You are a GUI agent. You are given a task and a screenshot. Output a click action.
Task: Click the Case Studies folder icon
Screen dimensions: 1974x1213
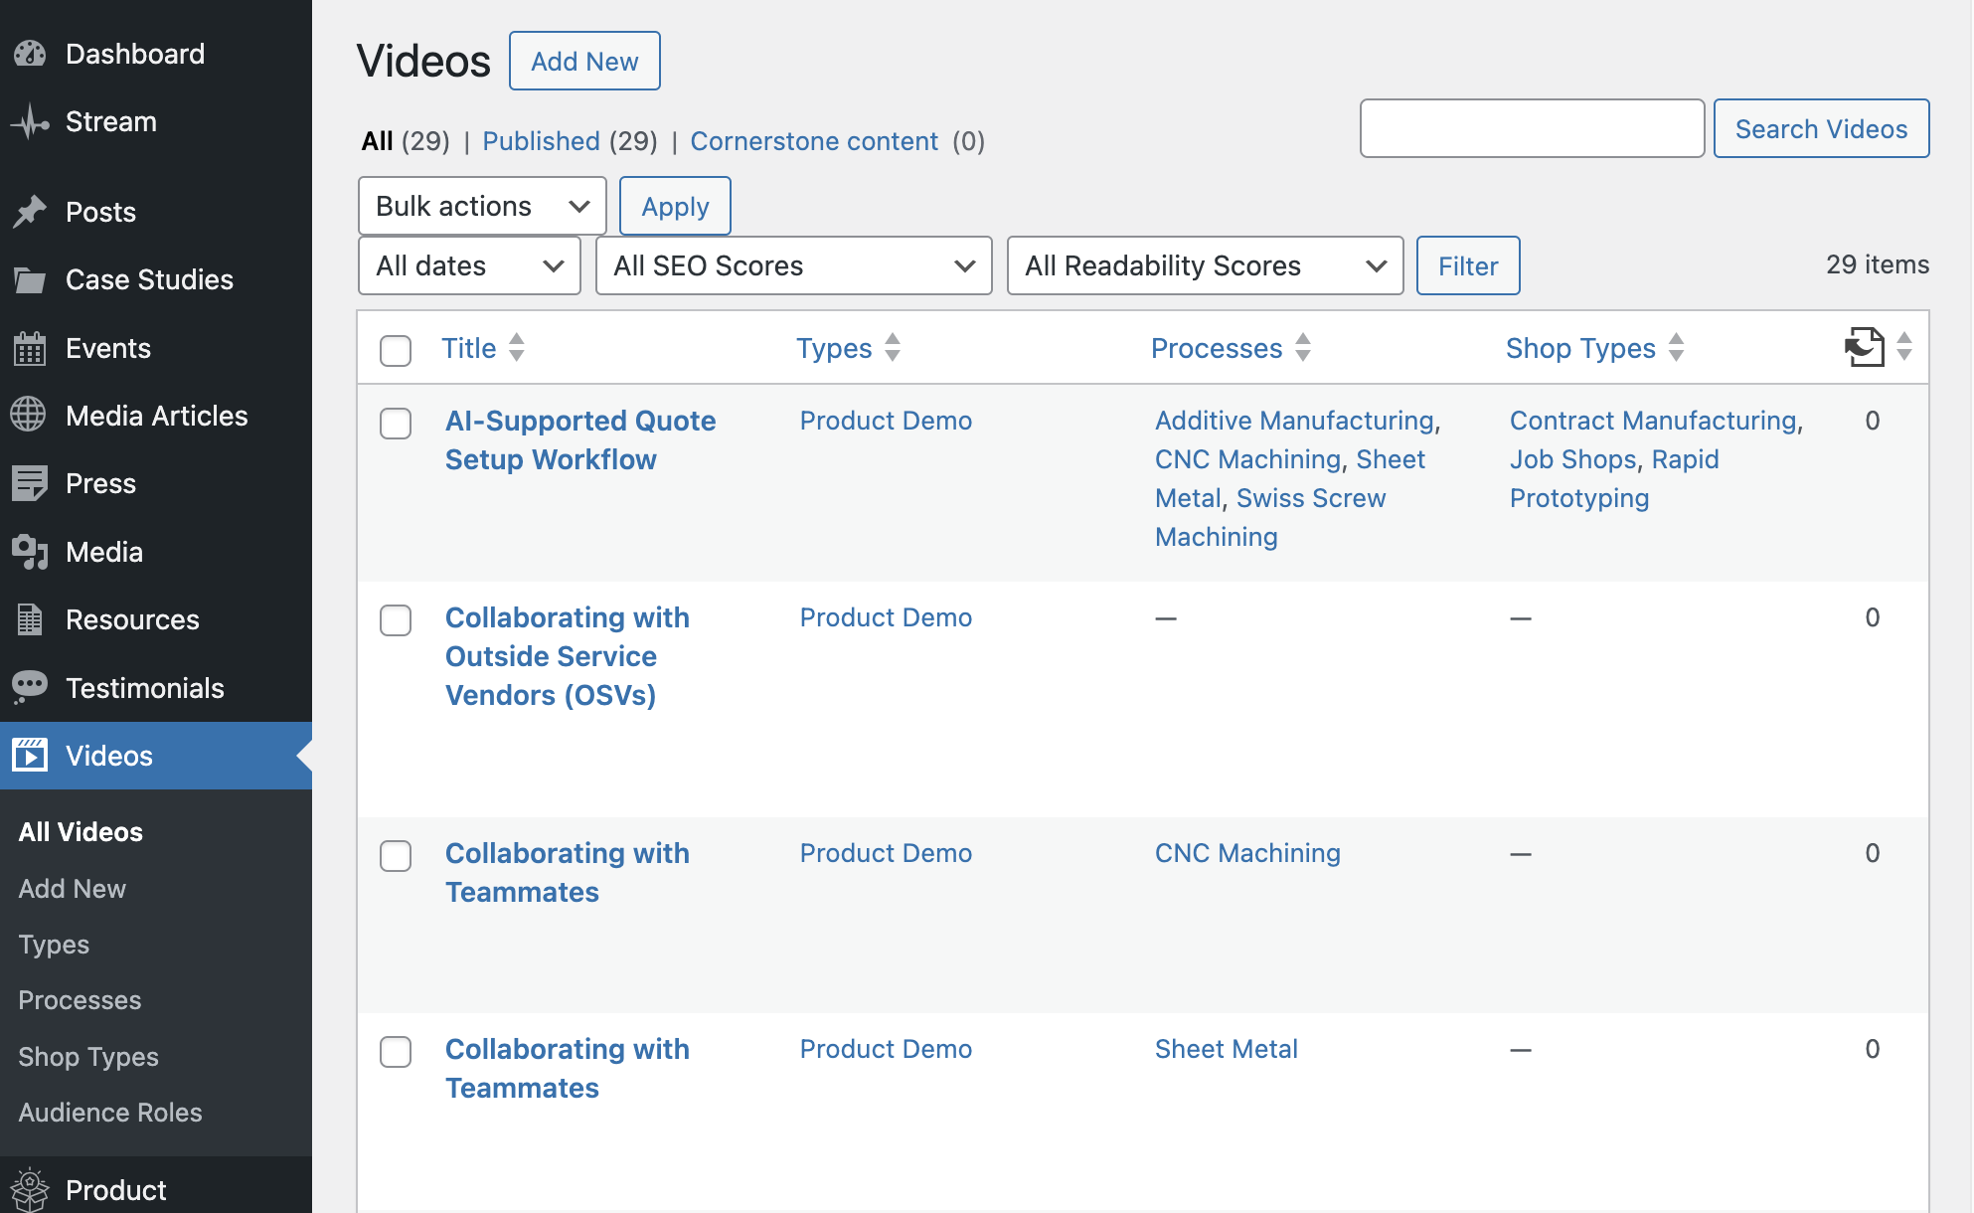click(x=30, y=278)
